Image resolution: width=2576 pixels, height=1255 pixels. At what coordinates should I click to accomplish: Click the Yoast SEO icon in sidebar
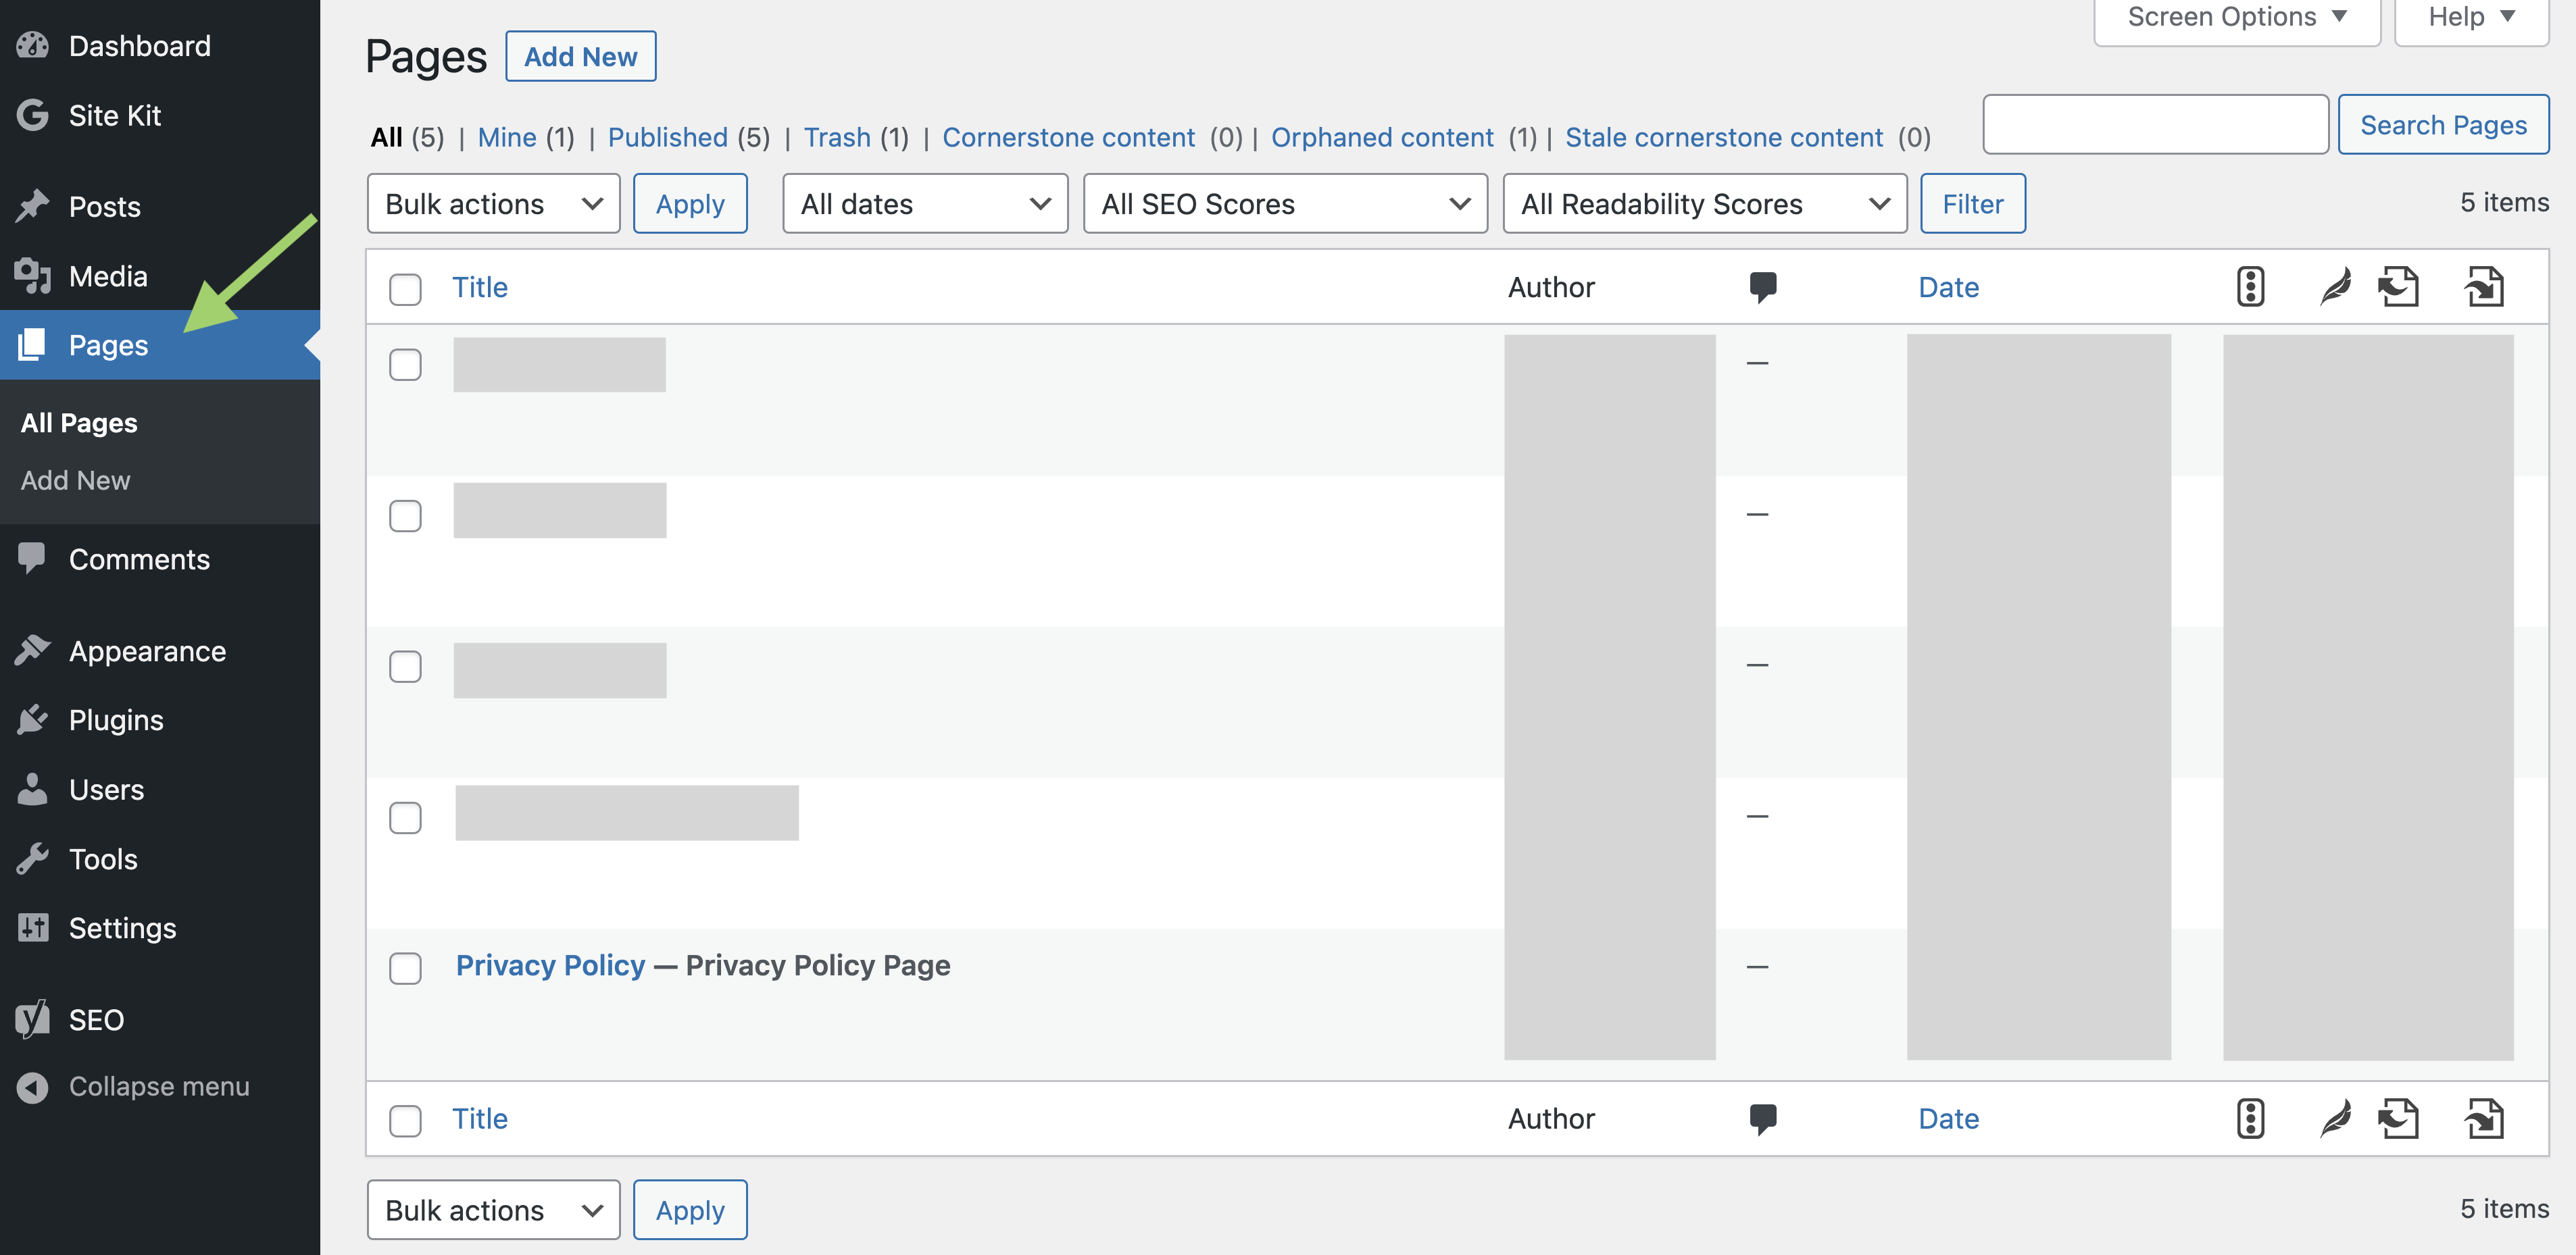point(32,1019)
